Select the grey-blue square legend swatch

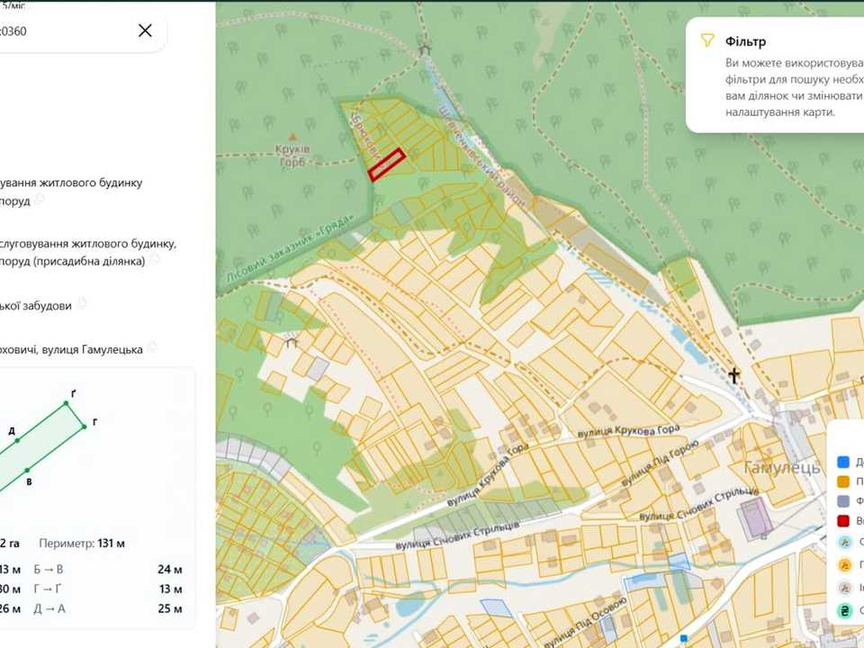click(x=843, y=501)
